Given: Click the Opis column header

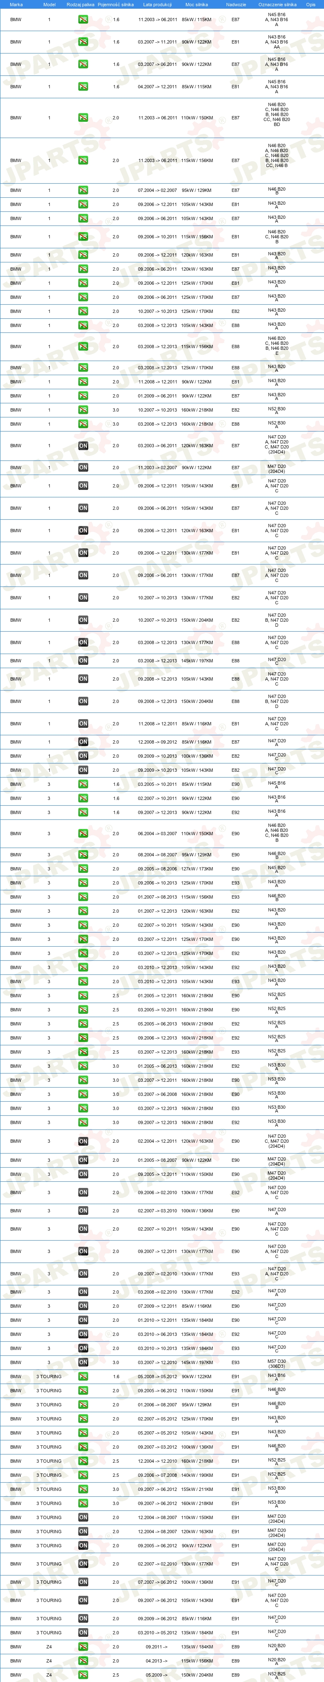Looking at the screenshot, I should click(311, 5).
